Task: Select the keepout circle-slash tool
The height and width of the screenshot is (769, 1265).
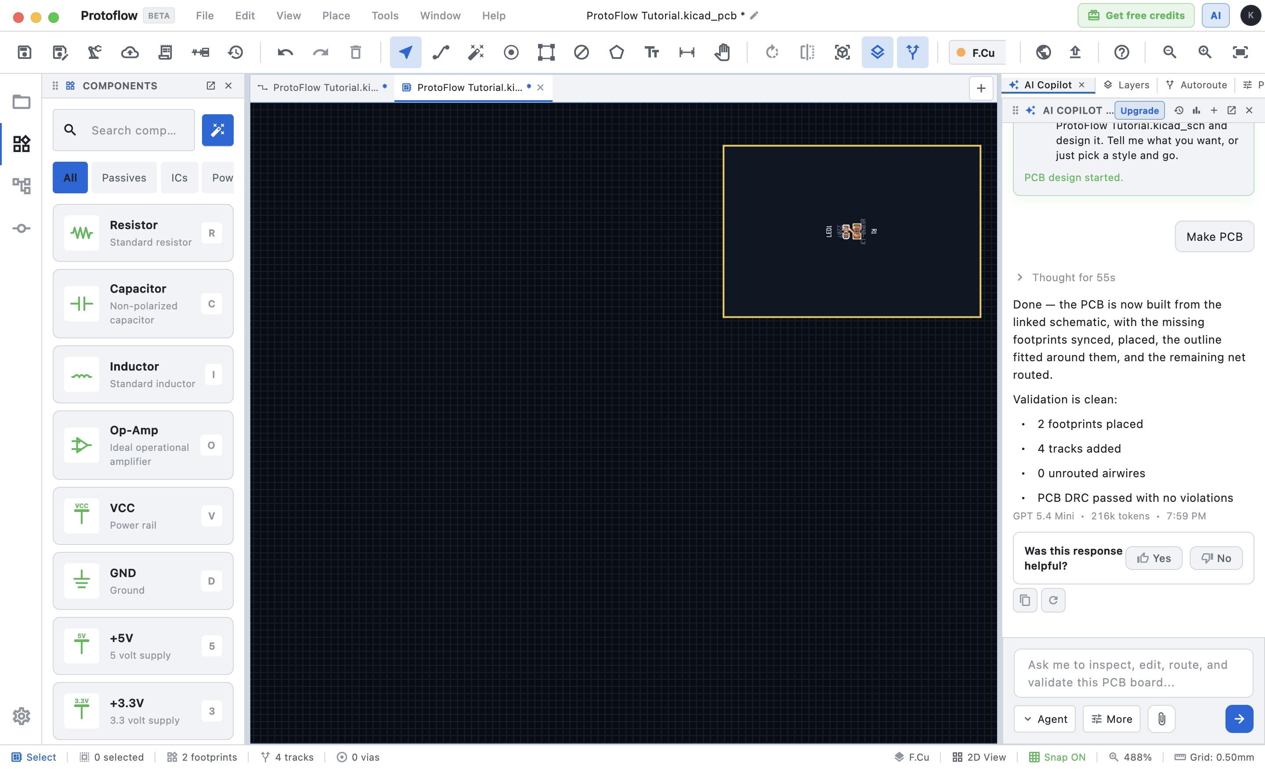Action: coord(581,52)
